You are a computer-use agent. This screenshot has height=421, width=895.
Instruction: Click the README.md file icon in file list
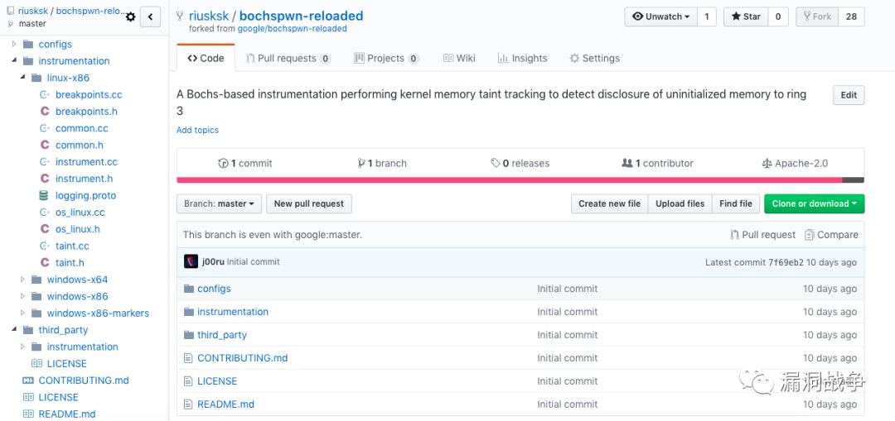[188, 404]
